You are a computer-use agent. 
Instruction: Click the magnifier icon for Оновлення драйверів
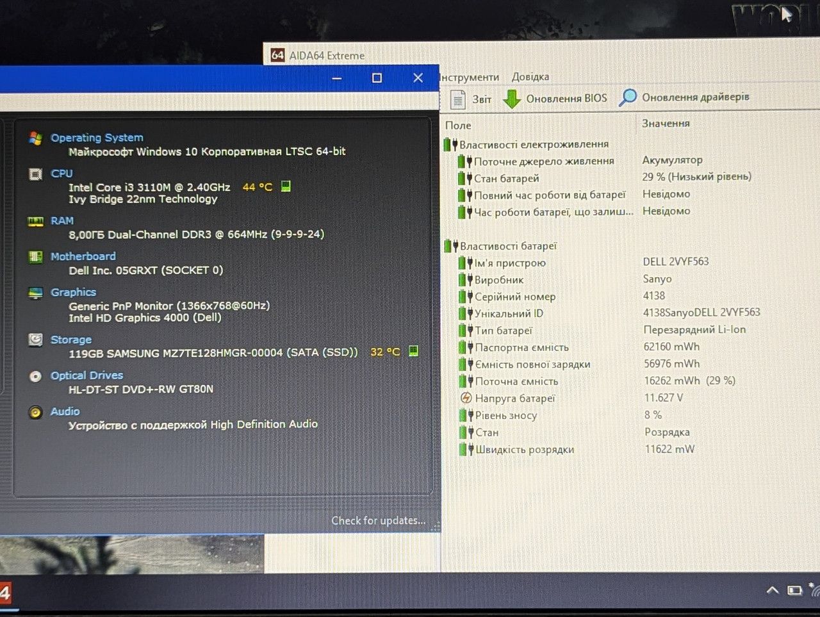click(x=628, y=97)
